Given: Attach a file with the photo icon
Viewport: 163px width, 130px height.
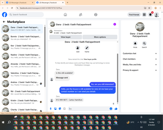Looking at the screenshot, I should (x=55, y=109).
